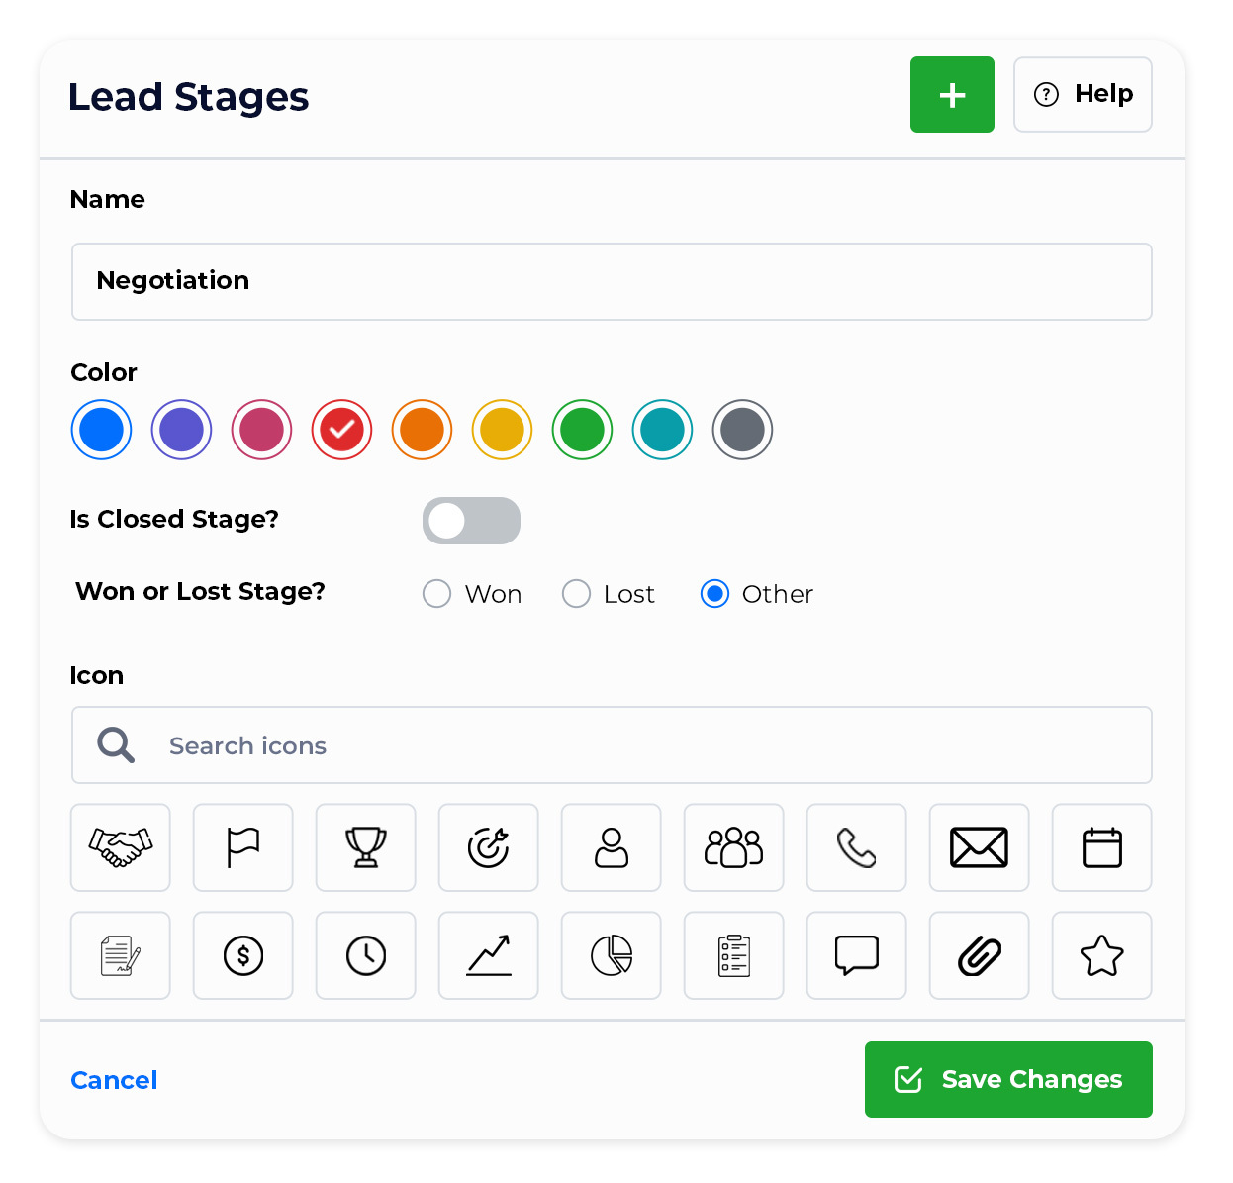Choose the paperclip attachment icon

click(x=980, y=955)
